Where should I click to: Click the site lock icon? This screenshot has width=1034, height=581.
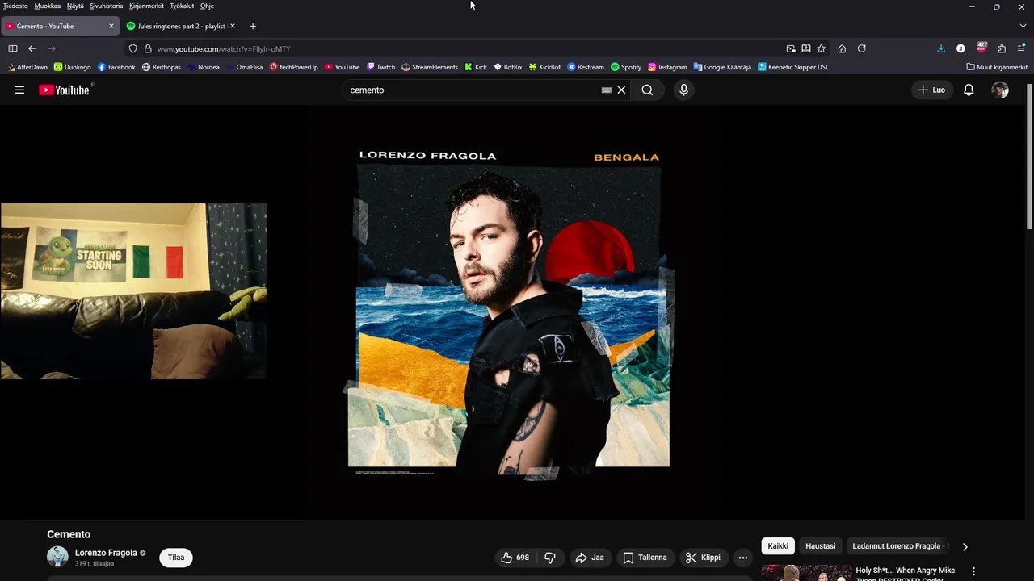[x=148, y=48]
